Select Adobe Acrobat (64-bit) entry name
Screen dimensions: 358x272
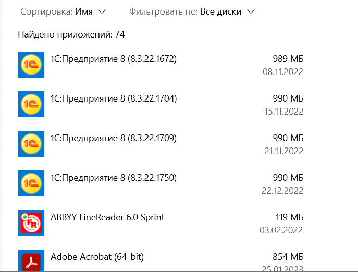97,257
